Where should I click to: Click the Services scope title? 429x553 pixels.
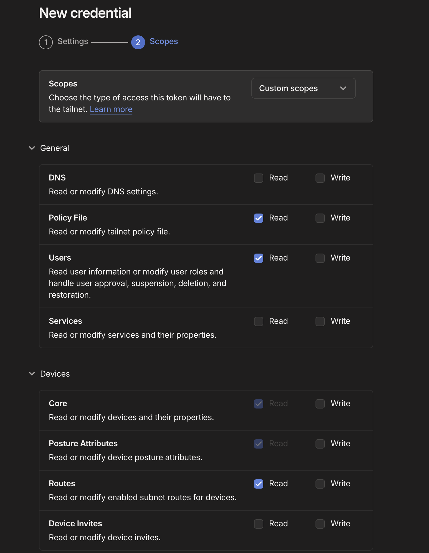click(x=65, y=321)
